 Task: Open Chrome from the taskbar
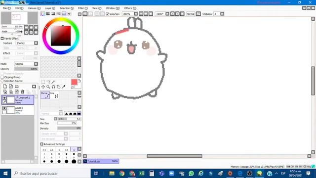click(x=122, y=174)
